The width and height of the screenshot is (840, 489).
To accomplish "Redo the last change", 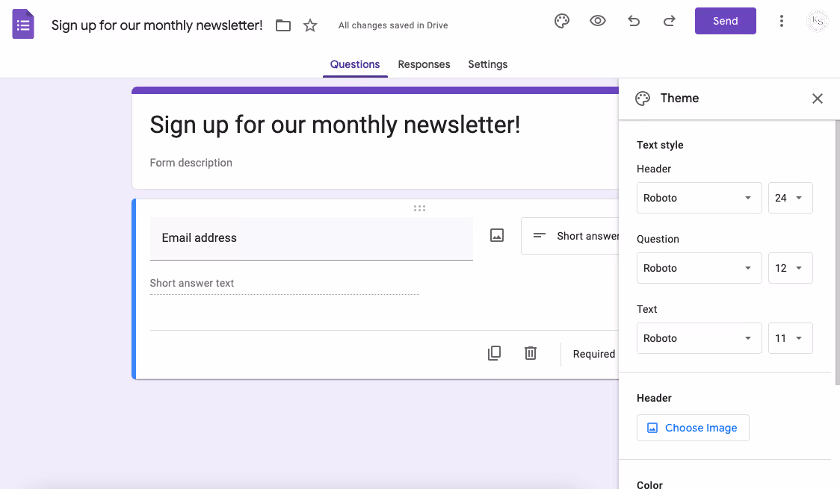I will coord(669,21).
